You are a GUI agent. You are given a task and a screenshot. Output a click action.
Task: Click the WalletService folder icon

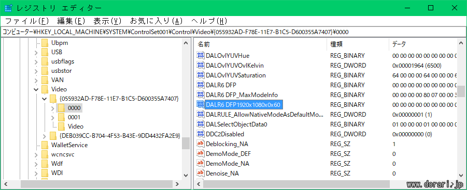pos(45,145)
